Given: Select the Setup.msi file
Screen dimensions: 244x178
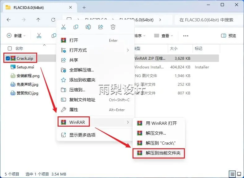Looking at the screenshot, I should click(25, 67).
